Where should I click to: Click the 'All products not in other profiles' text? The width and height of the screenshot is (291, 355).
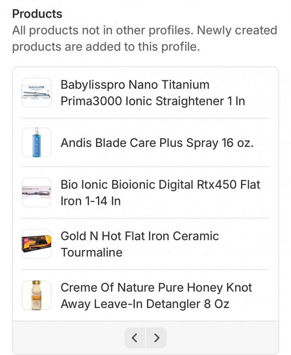pos(103,31)
